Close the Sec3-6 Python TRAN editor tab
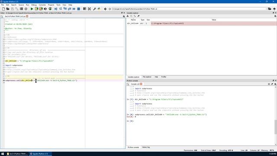This screenshot has width=277, height=156. [x=27, y=16]
